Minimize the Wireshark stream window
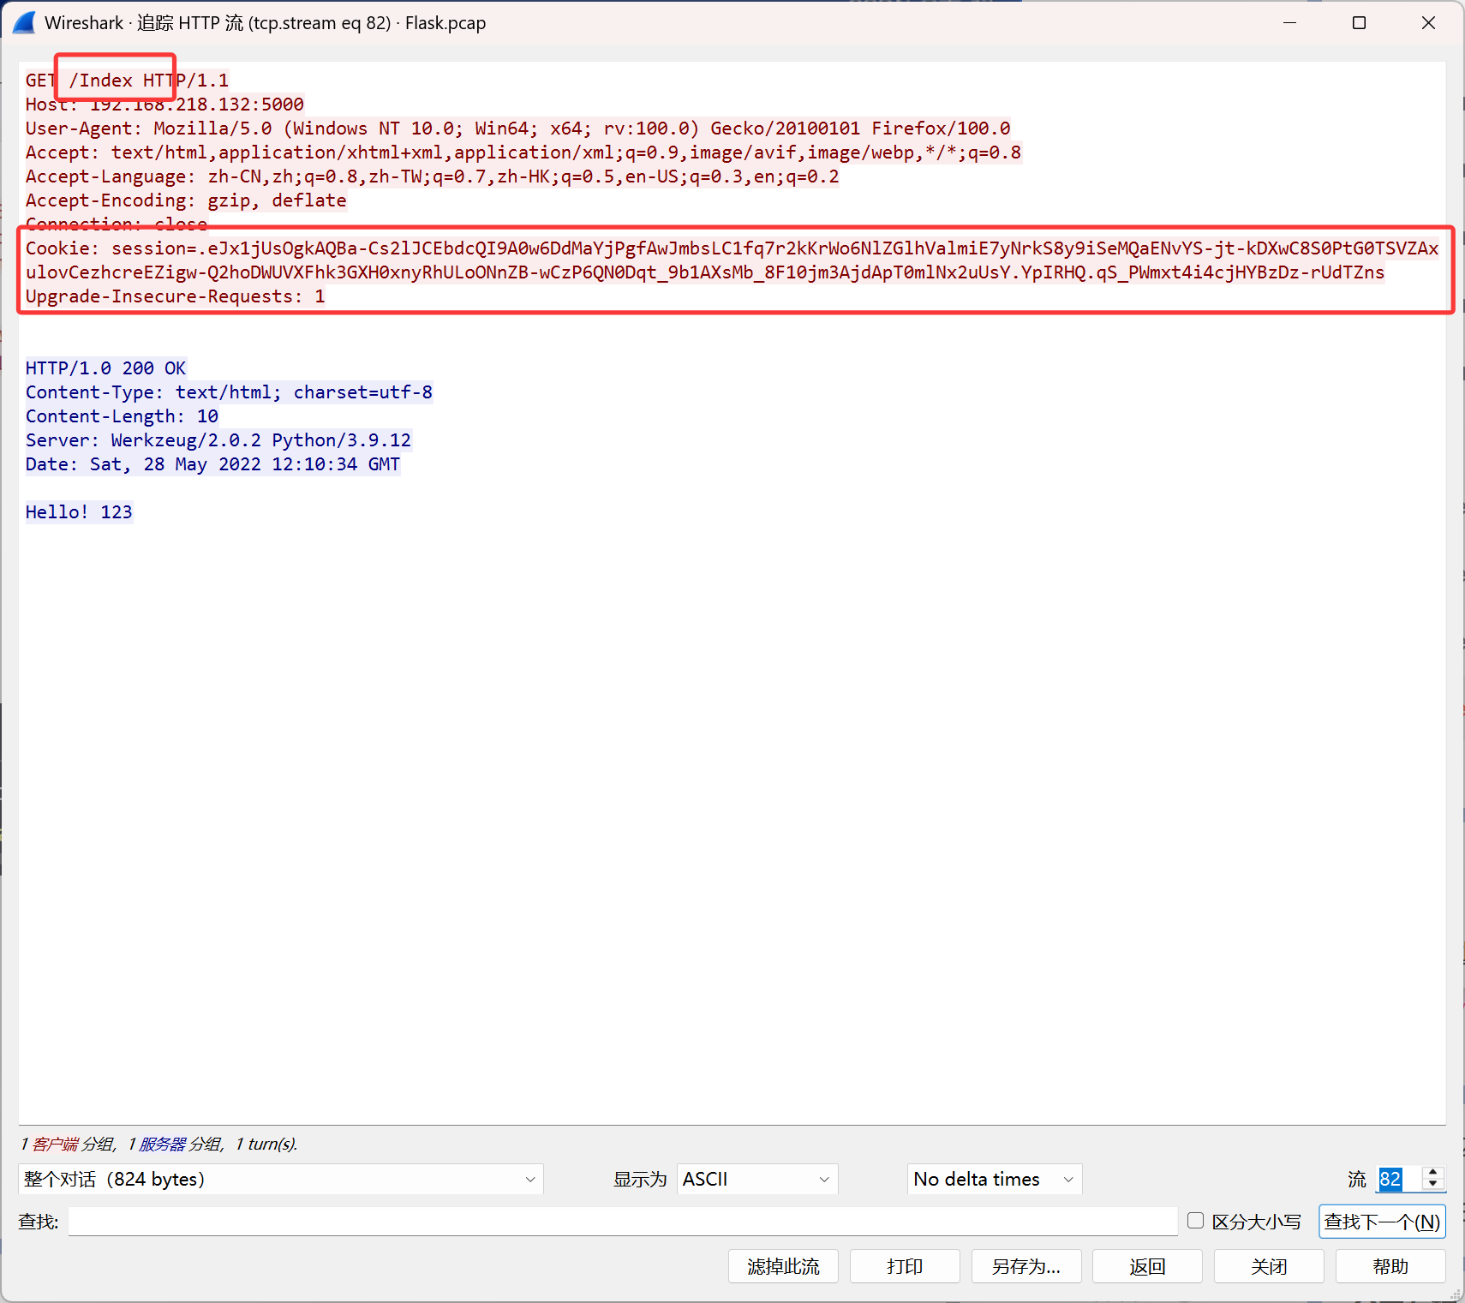 point(1289,22)
